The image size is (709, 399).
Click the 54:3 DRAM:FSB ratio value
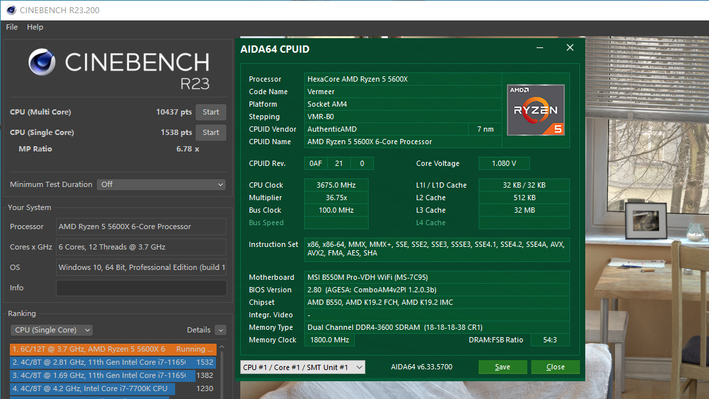tap(550, 340)
